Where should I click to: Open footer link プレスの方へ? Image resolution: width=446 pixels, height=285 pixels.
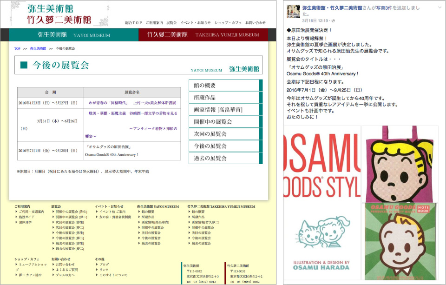click(65, 275)
